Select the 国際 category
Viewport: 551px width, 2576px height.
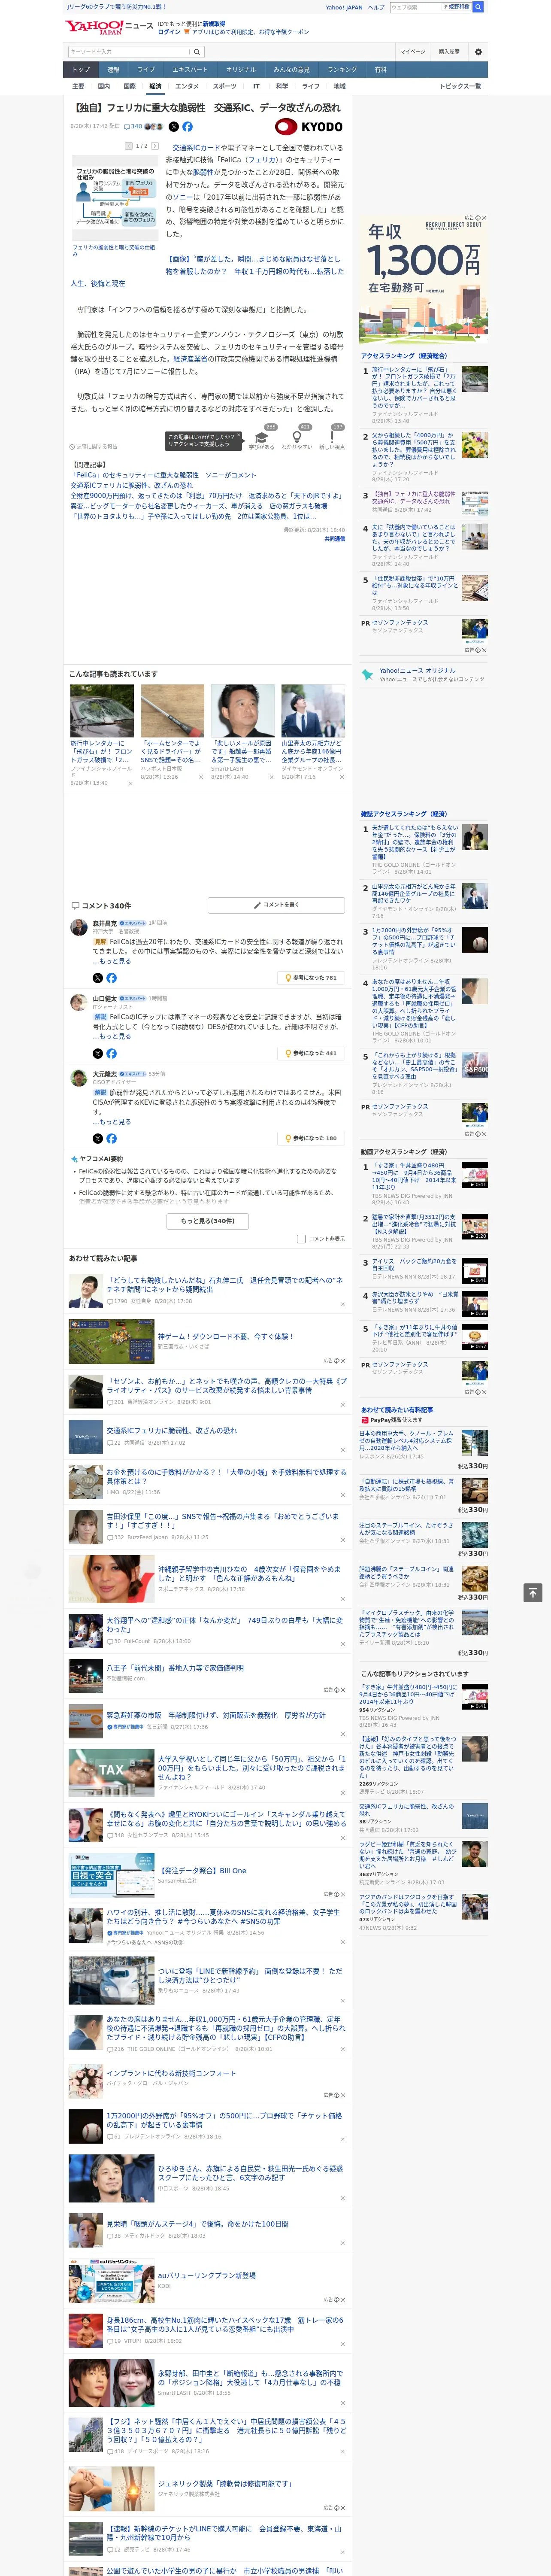(x=129, y=86)
